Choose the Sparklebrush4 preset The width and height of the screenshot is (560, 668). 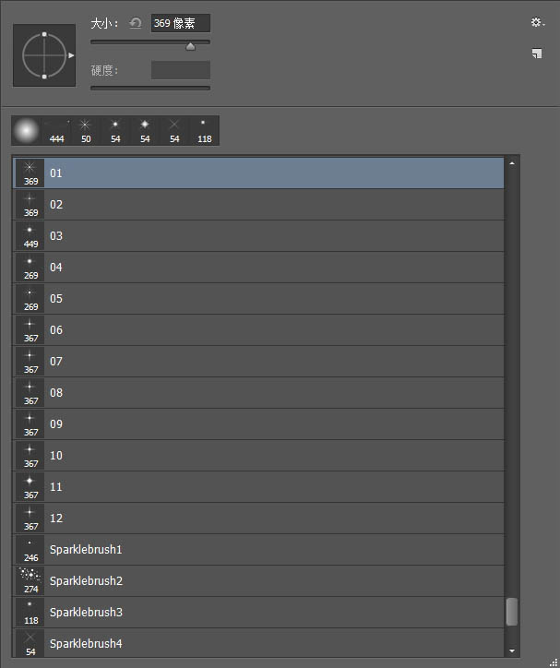[258, 643]
